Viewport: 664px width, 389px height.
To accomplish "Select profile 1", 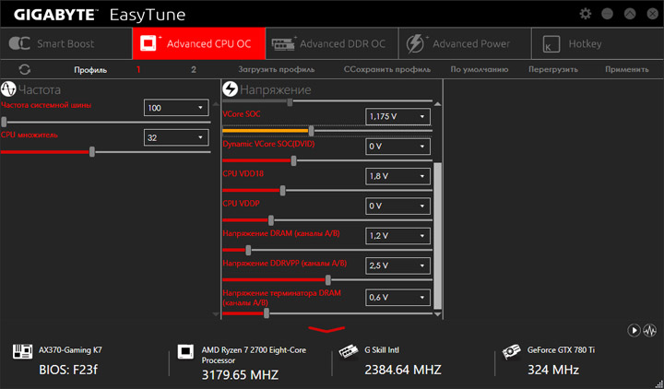I will (138, 69).
